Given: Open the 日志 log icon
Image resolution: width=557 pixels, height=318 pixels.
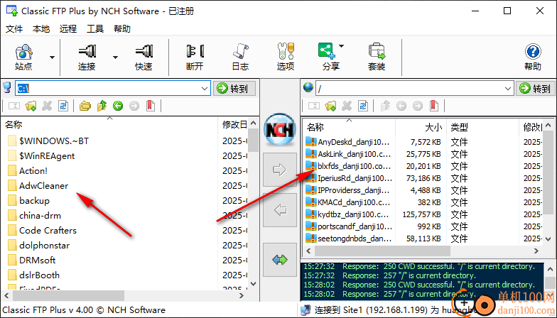Looking at the screenshot, I should [240, 57].
